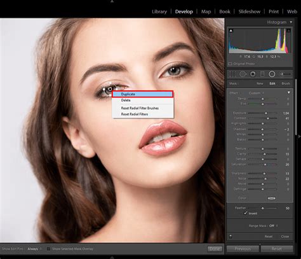Select the Graduated Filter tool
The image size is (301, 259).
262,74
